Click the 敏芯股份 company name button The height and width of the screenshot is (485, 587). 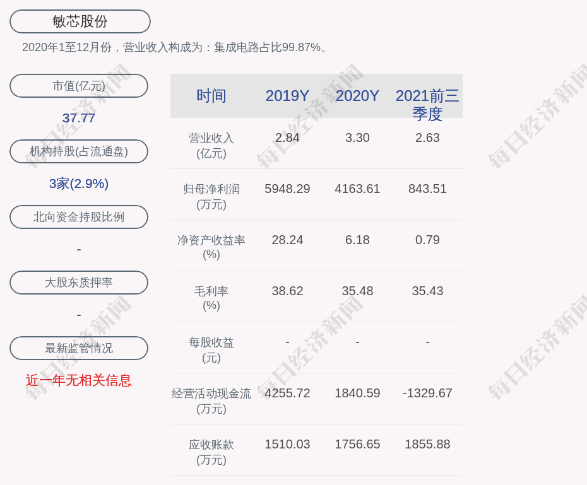pos(80,21)
